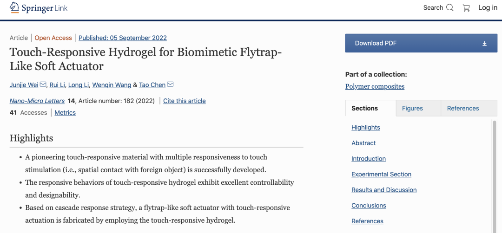Open the shopping cart
The image size is (502, 233).
pyautogui.click(x=466, y=8)
